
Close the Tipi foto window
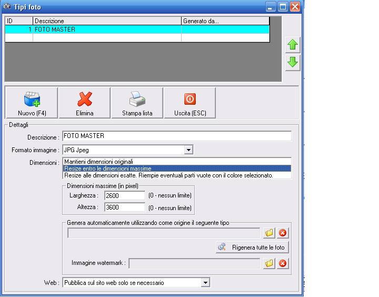click(x=295, y=7)
